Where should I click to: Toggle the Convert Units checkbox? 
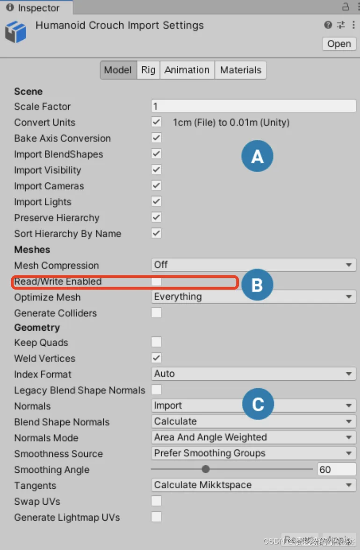(x=156, y=122)
